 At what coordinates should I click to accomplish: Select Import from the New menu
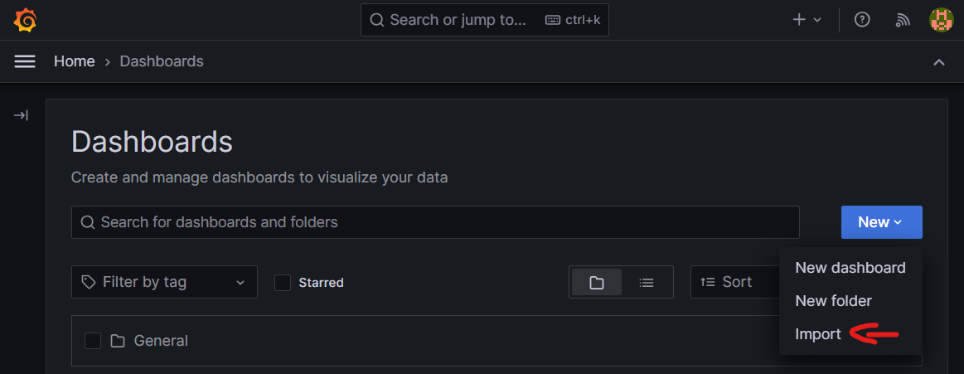point(818,334)
